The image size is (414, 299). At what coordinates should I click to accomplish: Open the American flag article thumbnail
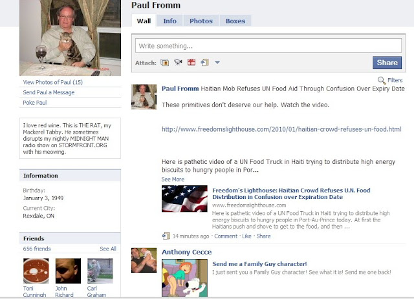point(184,199)
